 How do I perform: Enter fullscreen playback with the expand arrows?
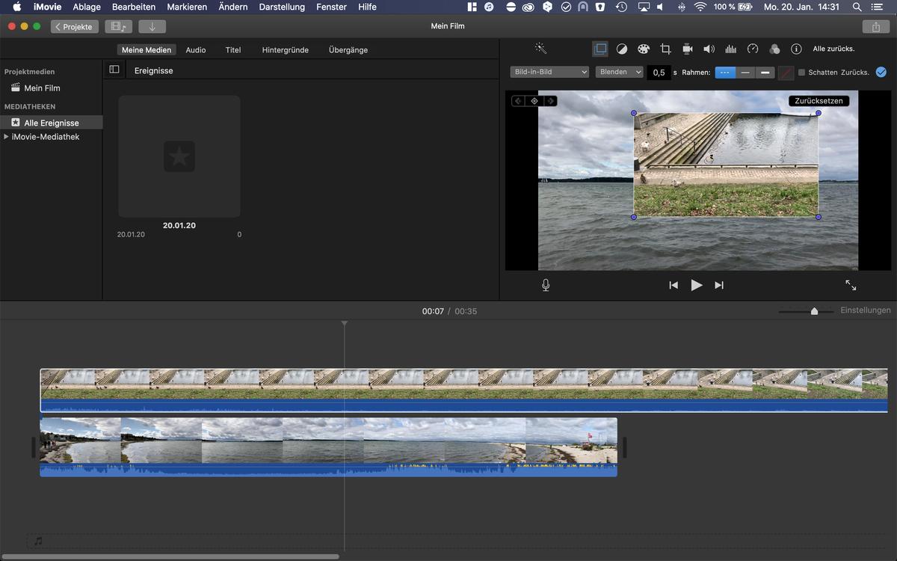click(851, 285)
